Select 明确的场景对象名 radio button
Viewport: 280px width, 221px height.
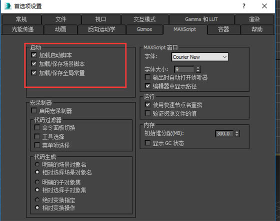pyautogui.click(x=37, y=164)
